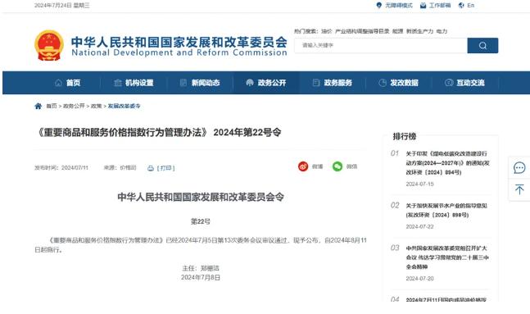Click the icon beside 政务服务
Screen dimensions: 530x314
316,83
